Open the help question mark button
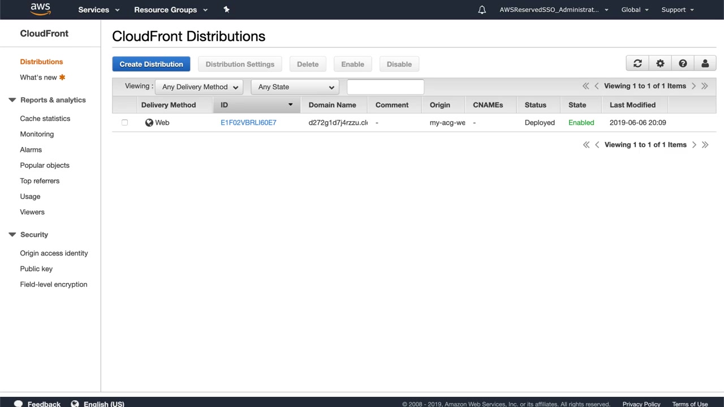724x407 pixels. [683, 64]
